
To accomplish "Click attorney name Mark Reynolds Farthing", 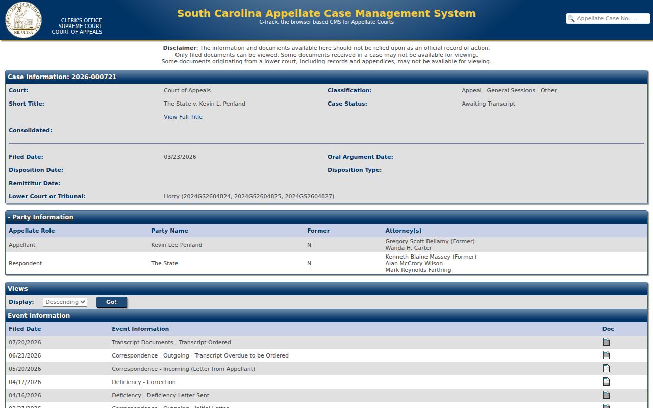I will click(x=418, y=270).
